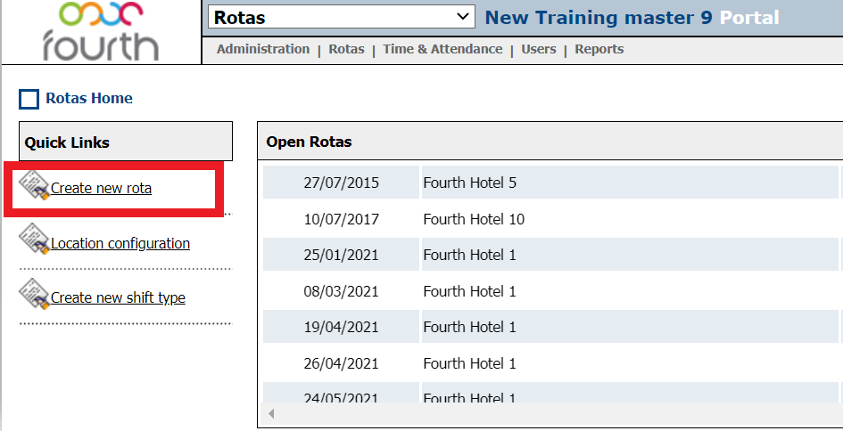Viewport: 843px width, 431px height.
Task: Select the 26/04/2021 rota date
Action: (342, 363)
